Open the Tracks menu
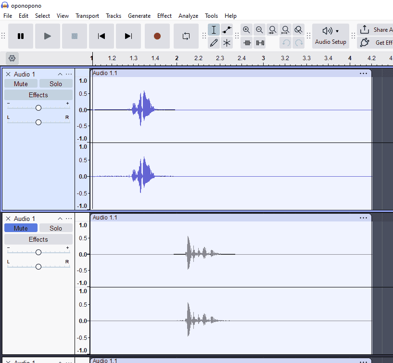This screenshot has height=363, width=393. point(114,16)
